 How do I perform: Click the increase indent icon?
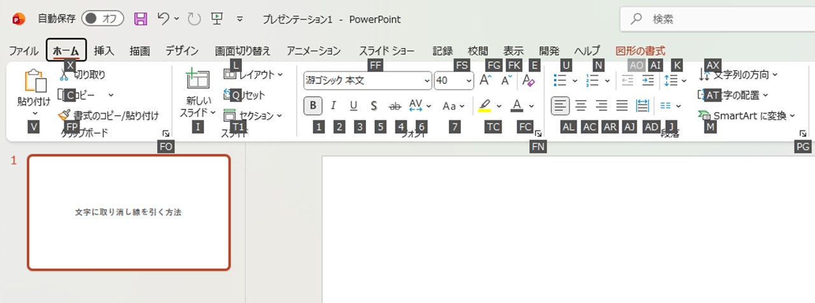(x=648, y=80)
